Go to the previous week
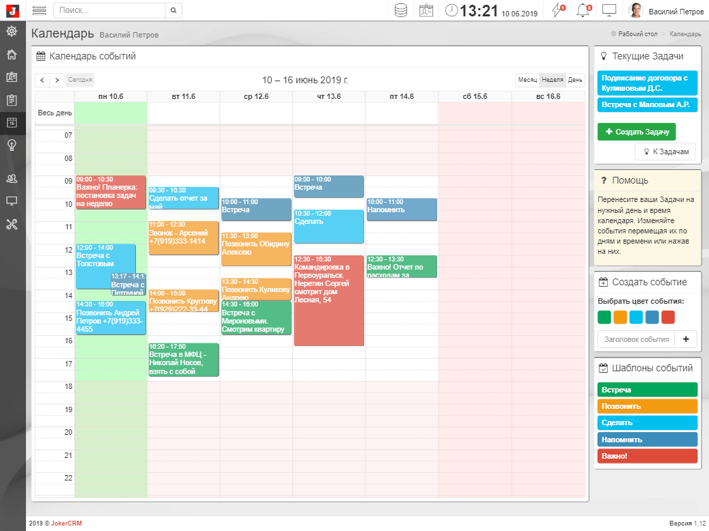709x531 pixels. pos(42,80)
